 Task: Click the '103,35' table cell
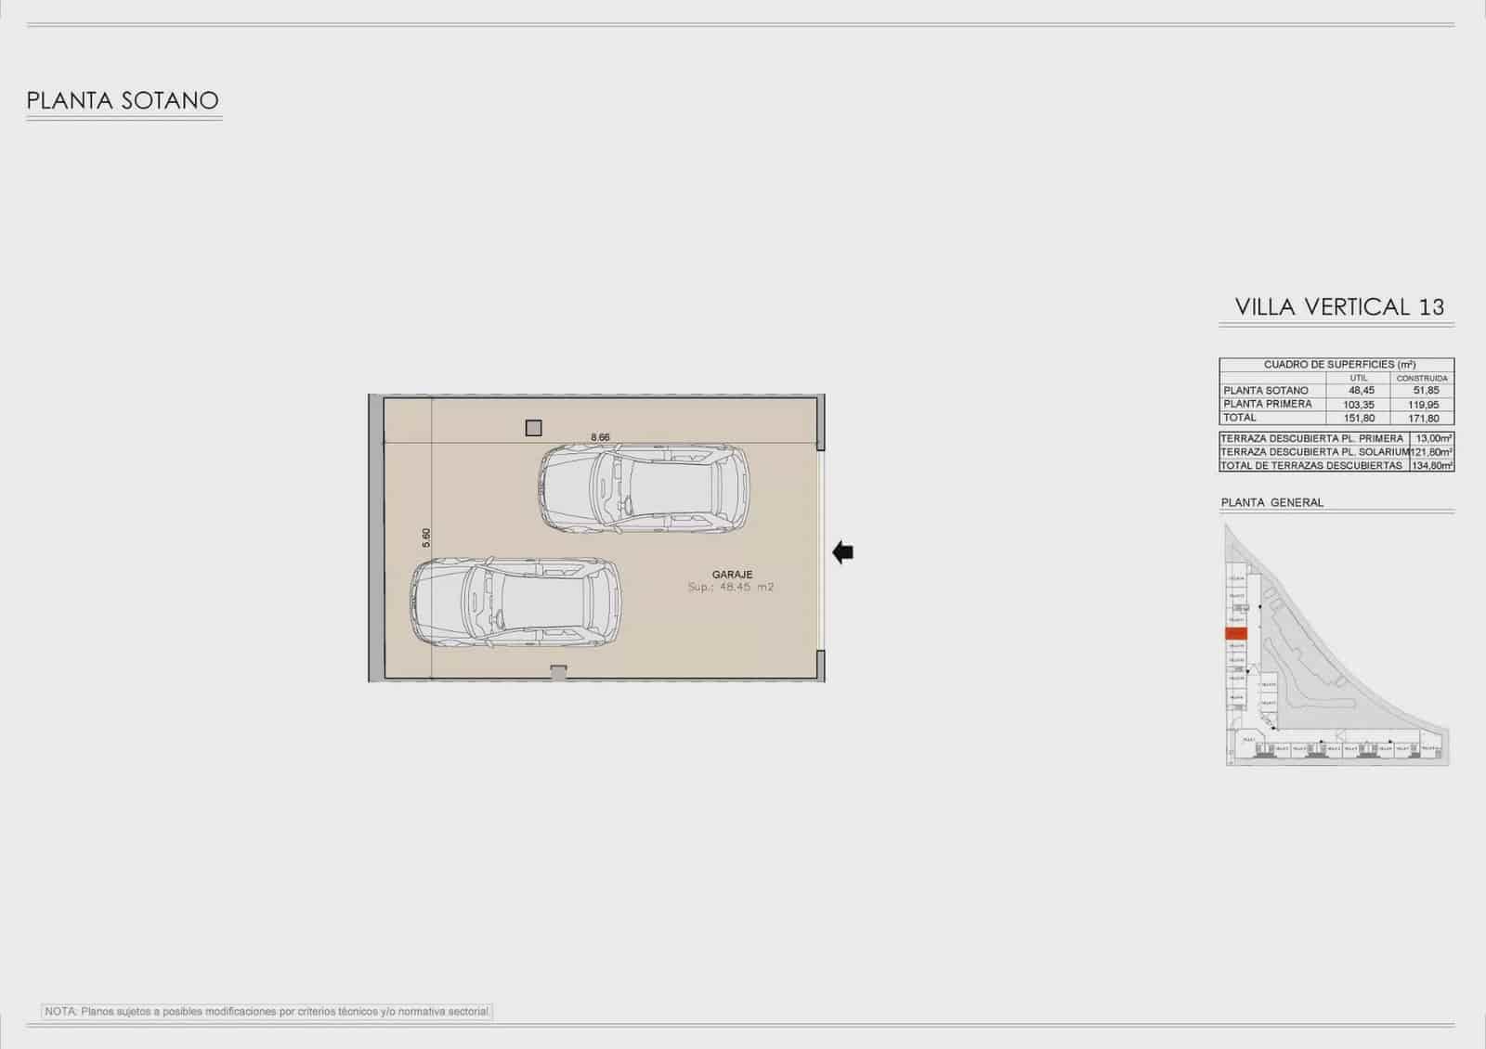[1360, 405]
